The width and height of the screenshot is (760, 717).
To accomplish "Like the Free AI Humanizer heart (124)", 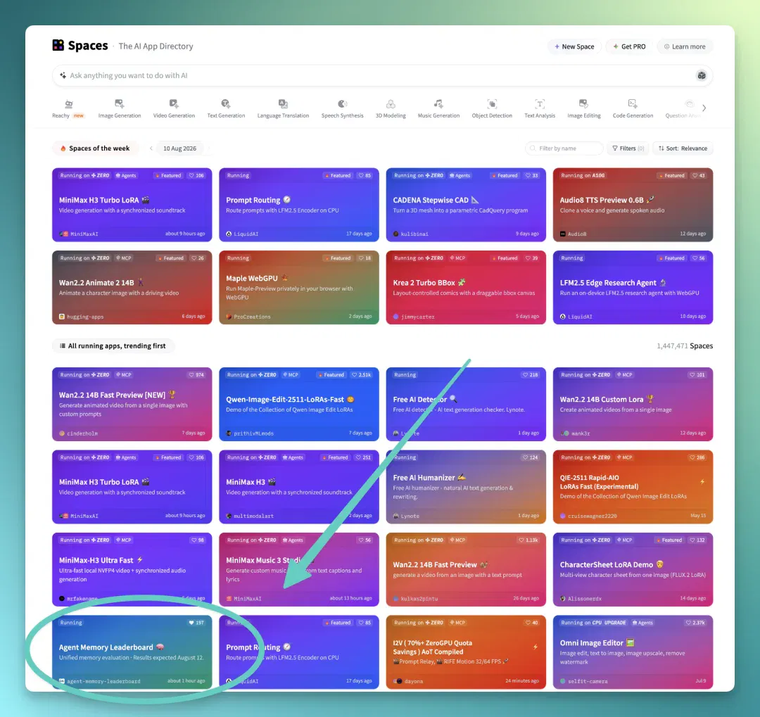I will pos(530,457).
